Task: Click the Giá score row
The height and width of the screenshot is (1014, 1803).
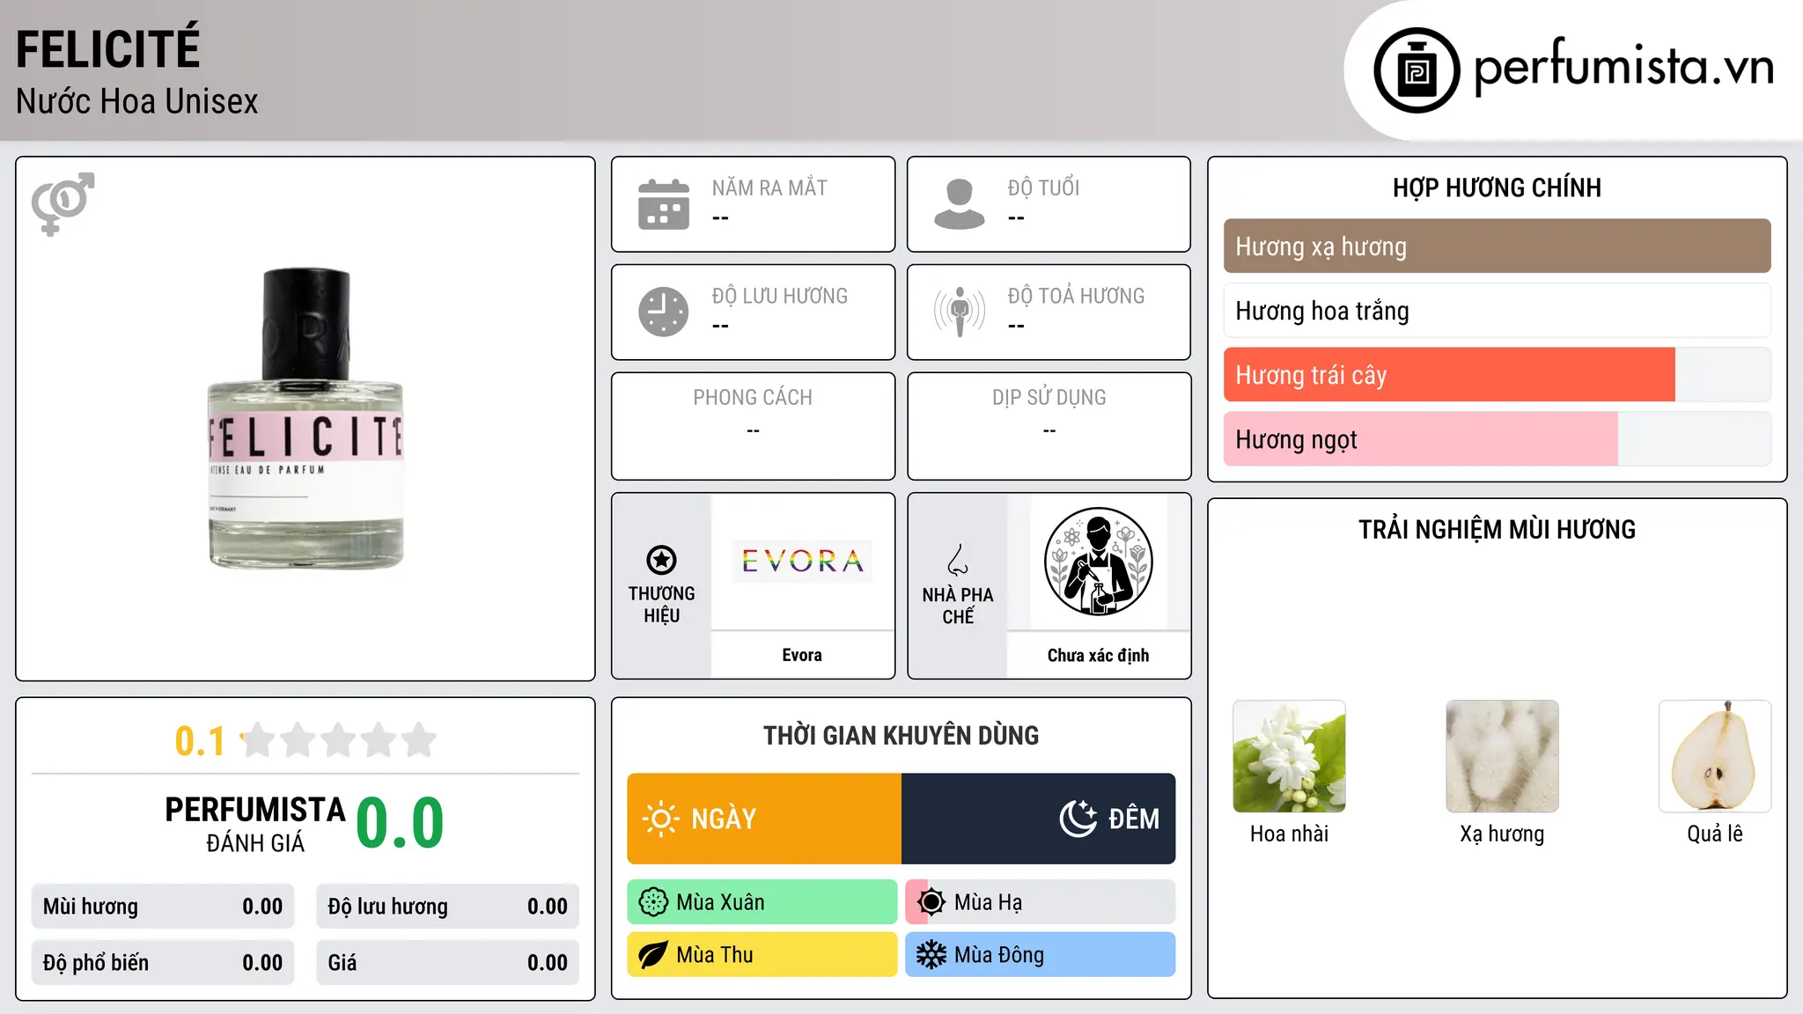Action: (x=448, y=963)
